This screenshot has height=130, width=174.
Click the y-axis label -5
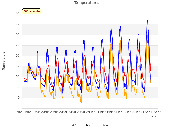point(18,108)
